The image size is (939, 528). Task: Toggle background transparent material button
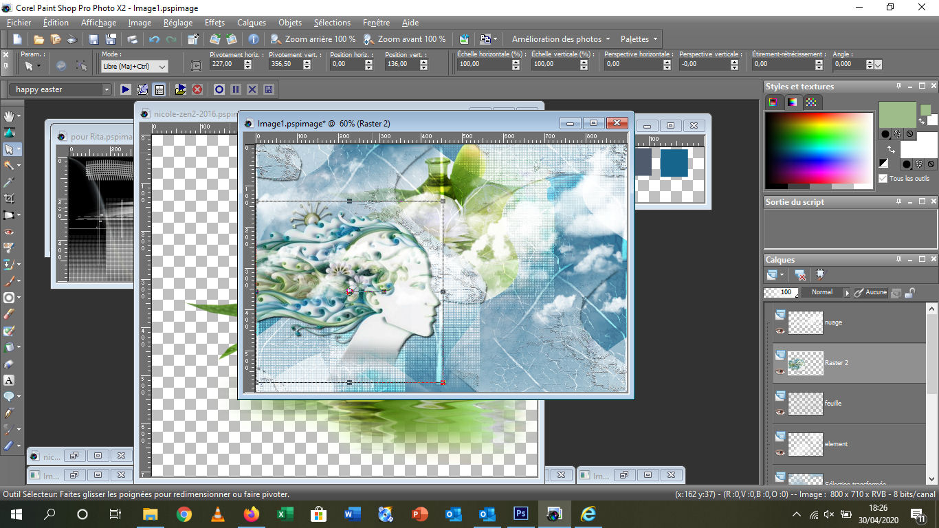929,164
